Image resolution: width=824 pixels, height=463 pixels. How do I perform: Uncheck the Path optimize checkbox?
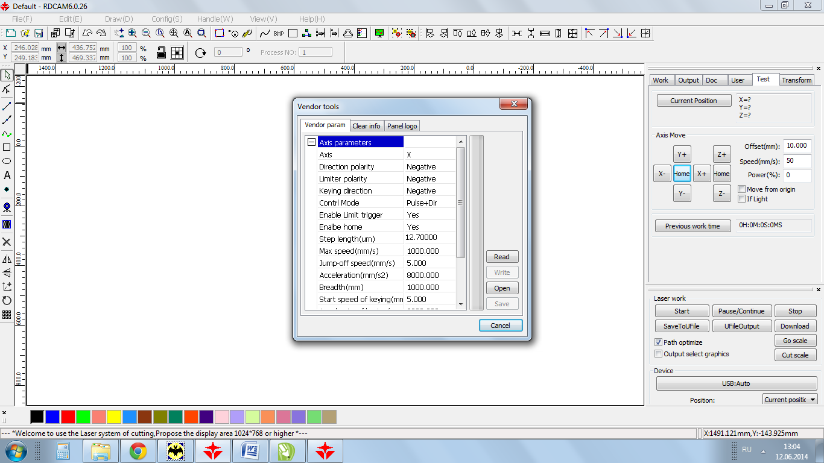[x=659, y=342]
